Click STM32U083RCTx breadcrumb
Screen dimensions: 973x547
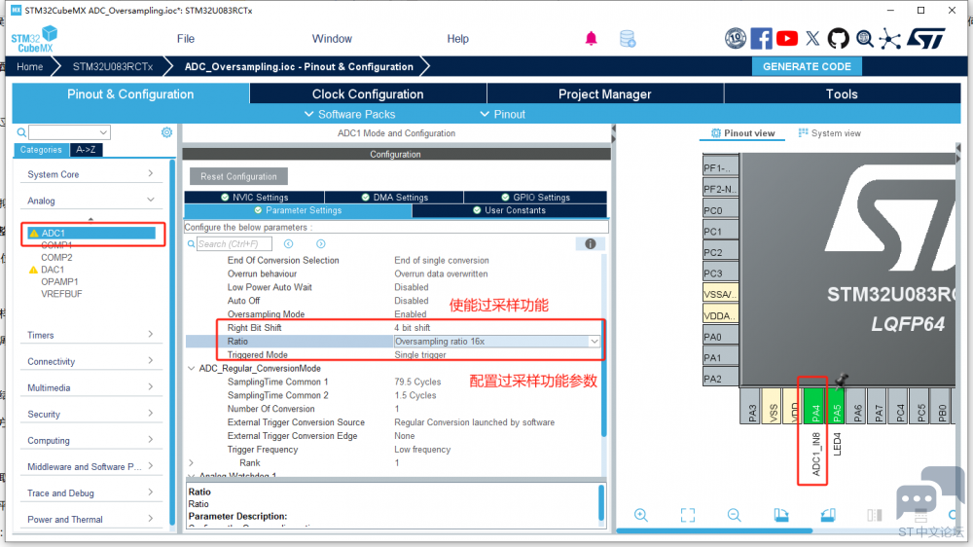point(113,66)
